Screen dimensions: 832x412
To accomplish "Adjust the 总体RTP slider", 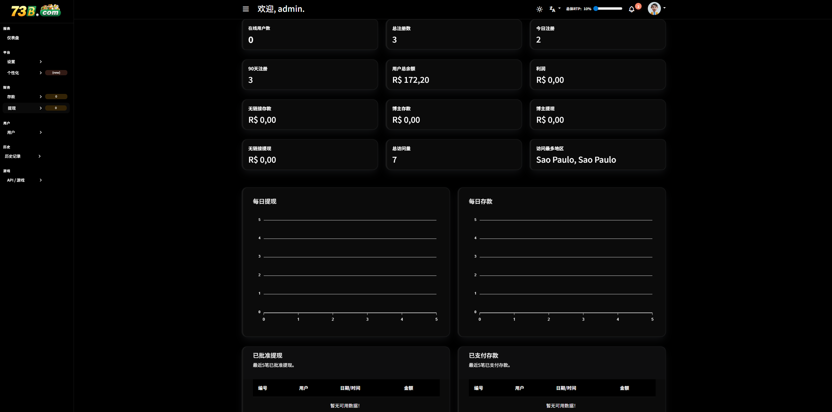I will click(x=608, y=9).
